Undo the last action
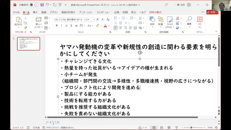The width and height of the screenshot is (231, 130). [47, 5]
